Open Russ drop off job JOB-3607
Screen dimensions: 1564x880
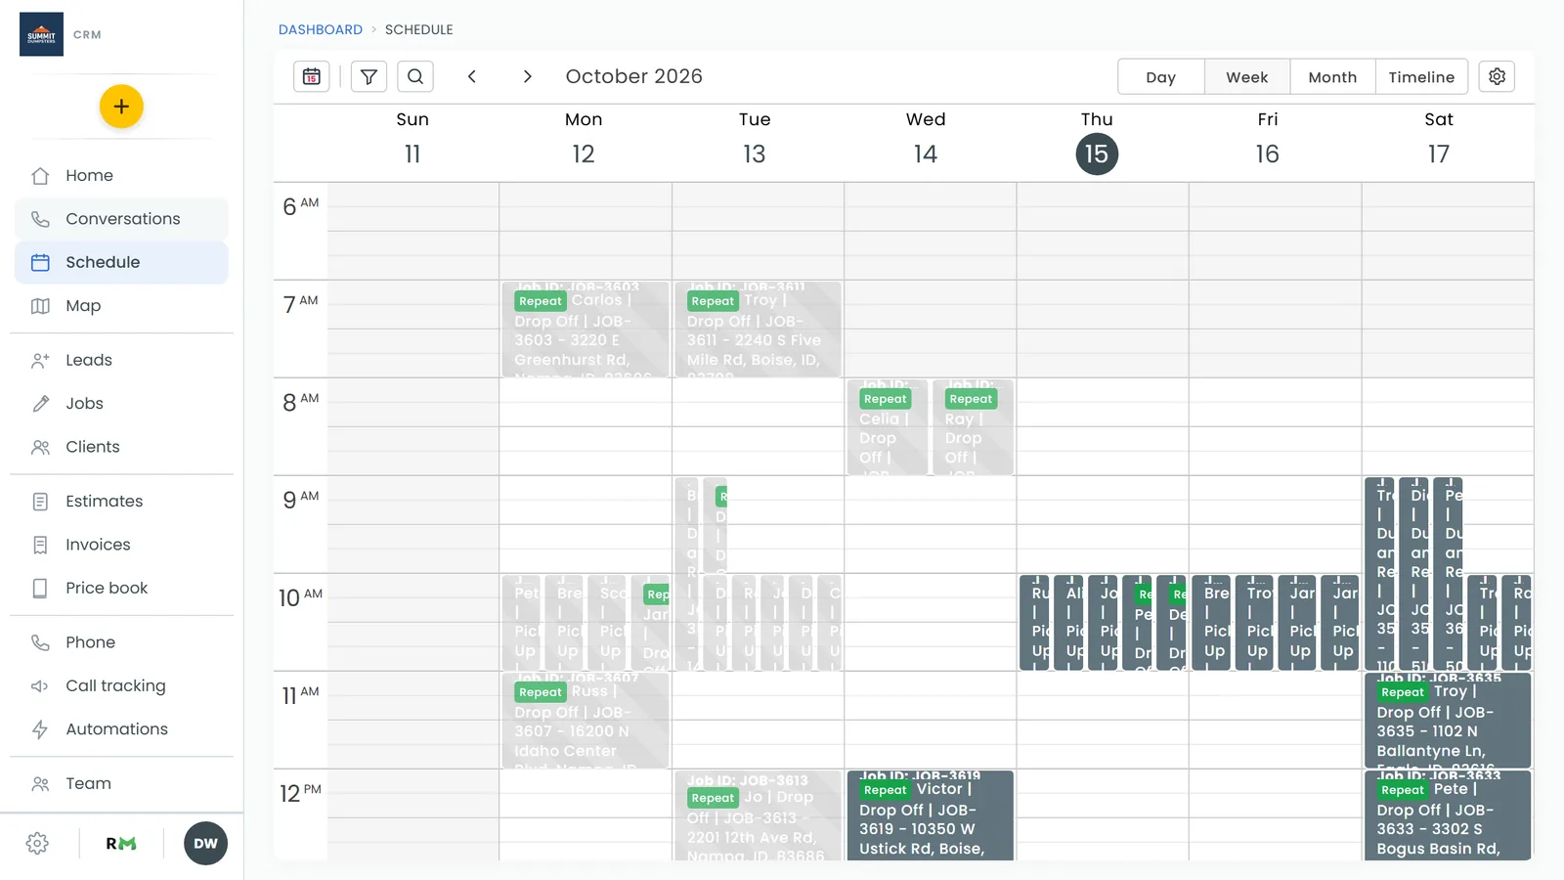(586, 721)
